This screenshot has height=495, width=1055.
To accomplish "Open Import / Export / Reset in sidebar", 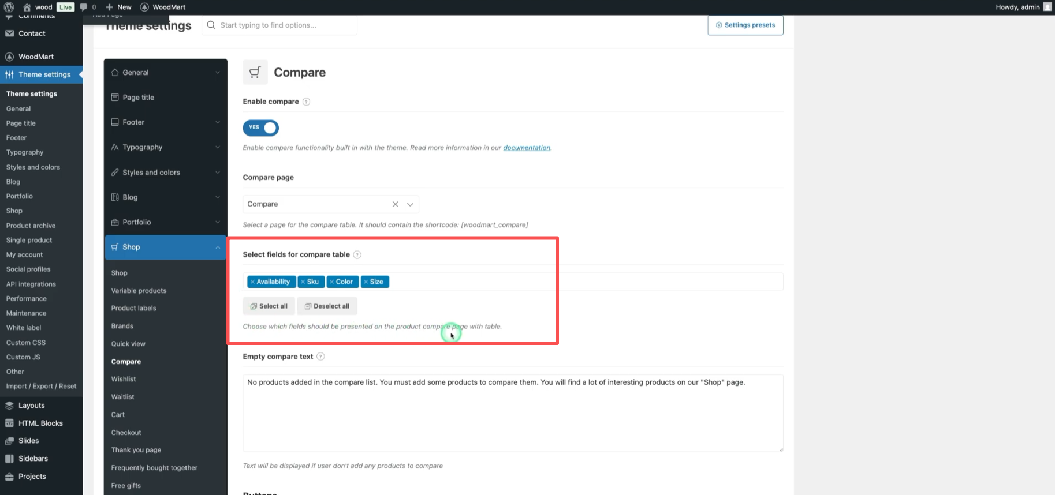I will (41, 387).
